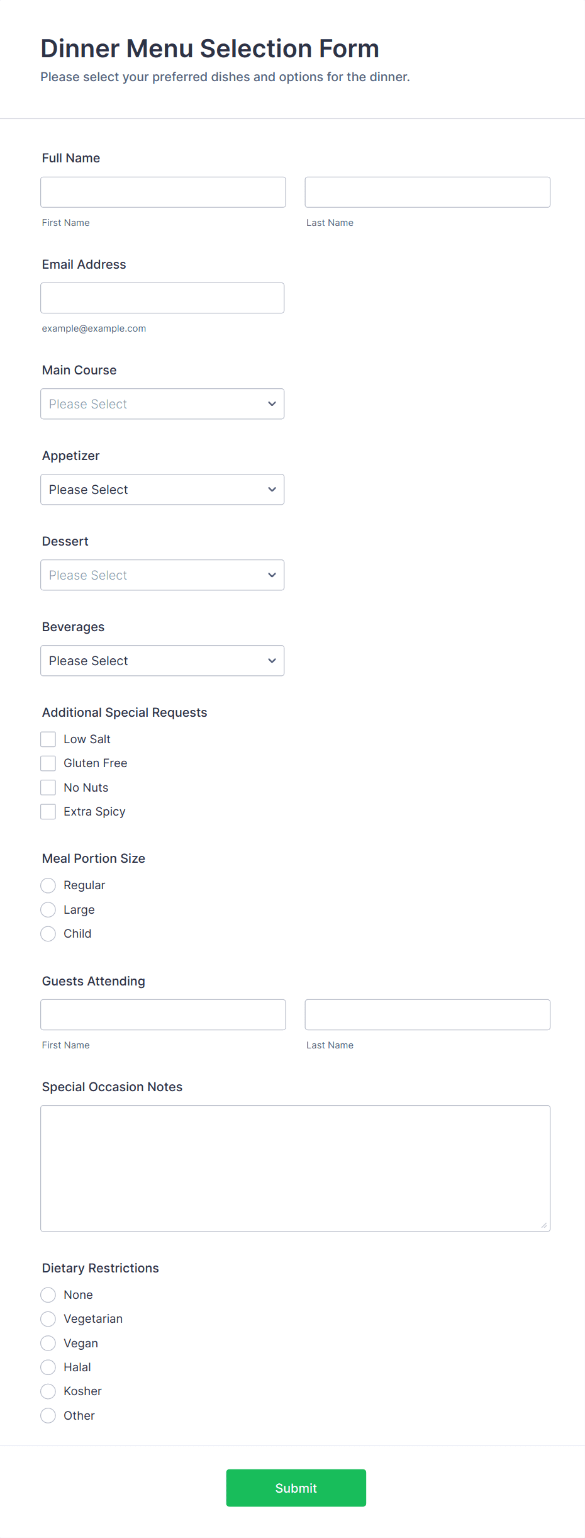Tick the No Nuts checkbox
The height and width of the screenshot is (1538, 585).
point(48,788)
